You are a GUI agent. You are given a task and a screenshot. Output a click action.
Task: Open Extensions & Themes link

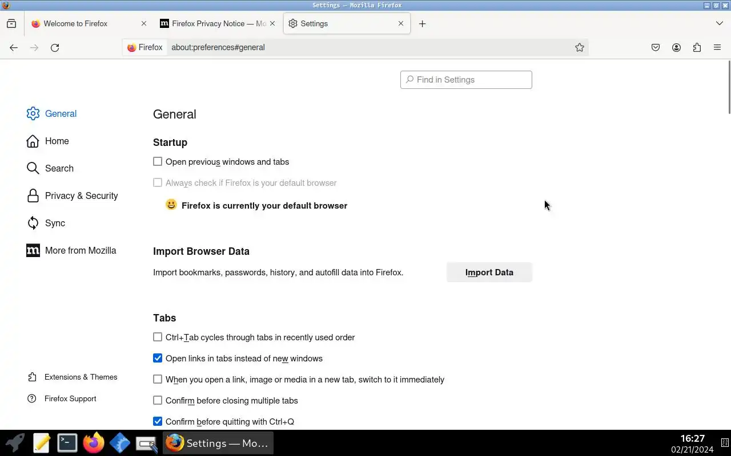(x=72, y=377)
